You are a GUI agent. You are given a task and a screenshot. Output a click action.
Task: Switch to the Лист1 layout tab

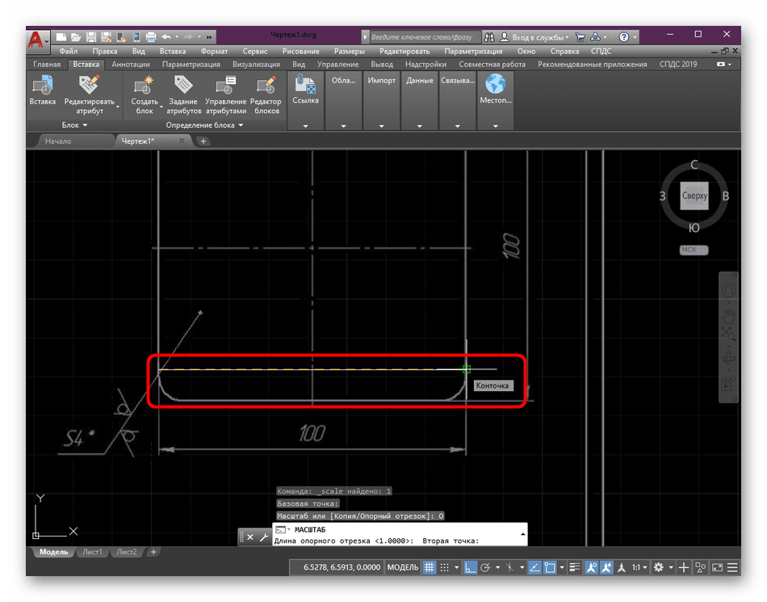tap(93, 552)
